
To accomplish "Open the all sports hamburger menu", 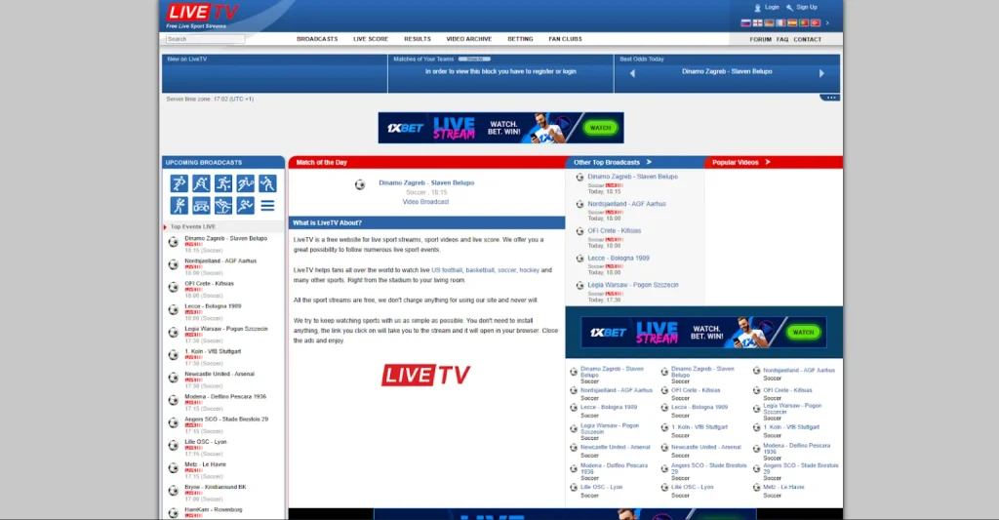I will tap(267, 206).
